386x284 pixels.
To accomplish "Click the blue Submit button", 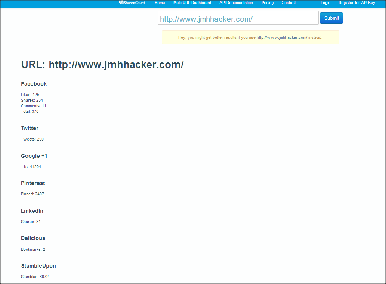I will point(331,18).
